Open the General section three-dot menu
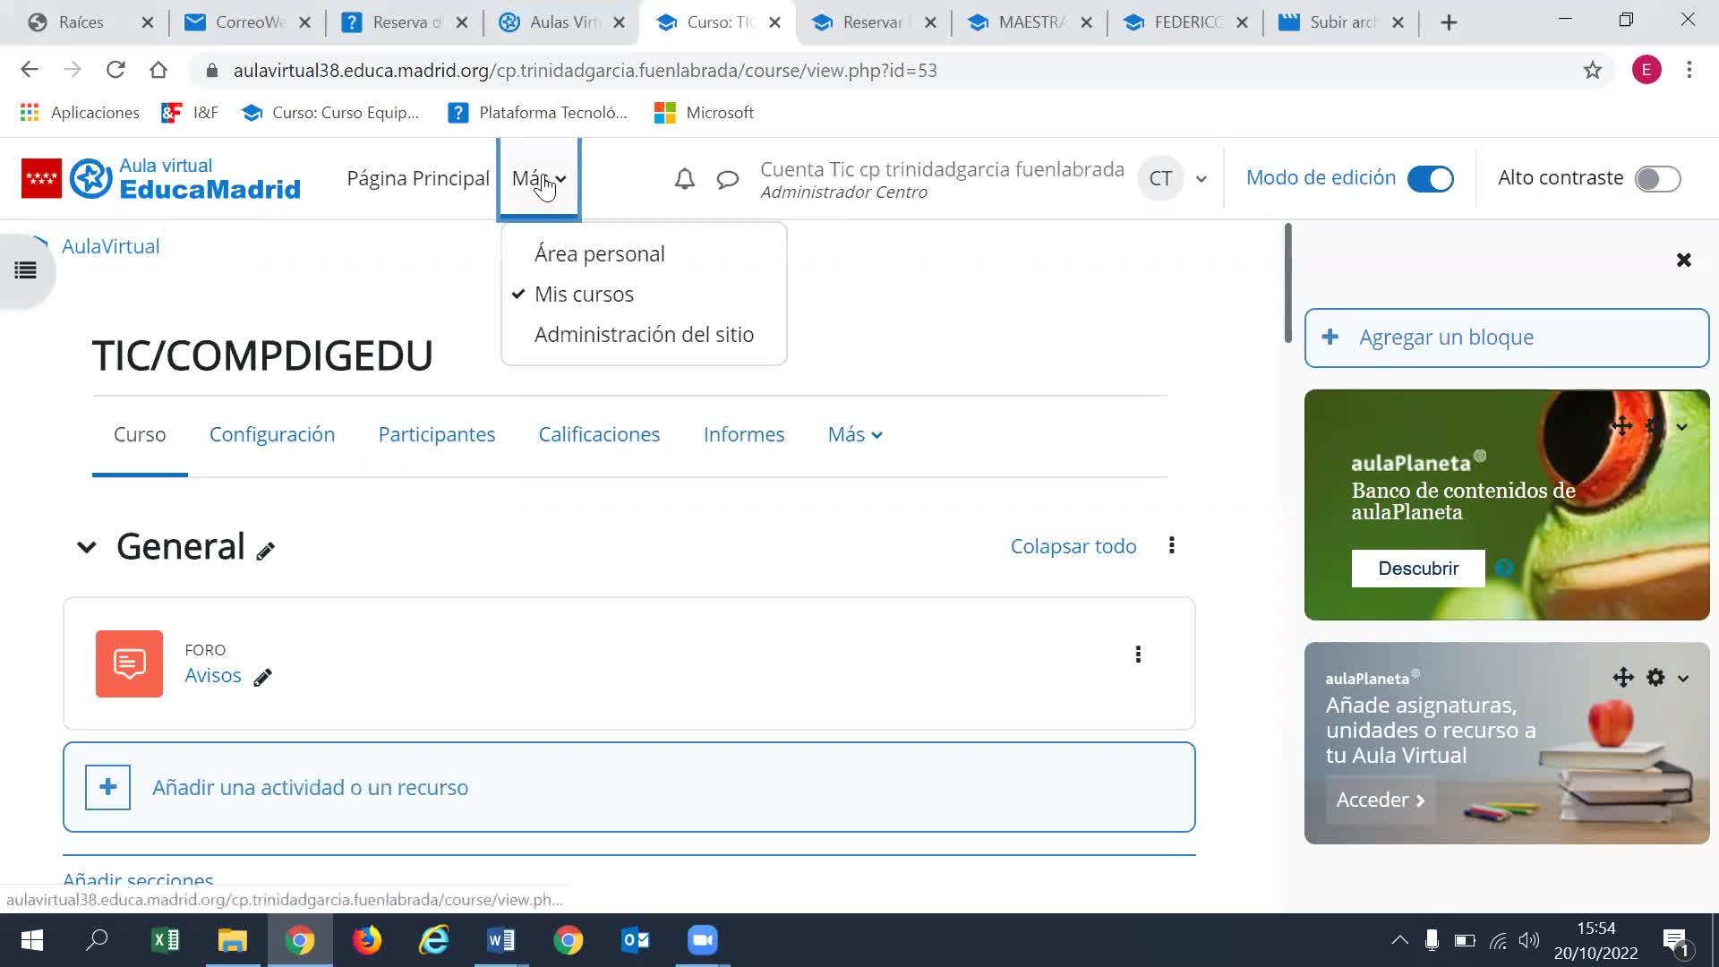Image resolution: width=1719 pixels, height=967 pixels. 1171,545
